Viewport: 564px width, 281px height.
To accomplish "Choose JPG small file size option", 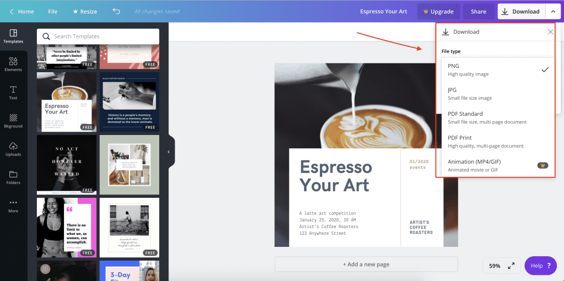I will (495, 94).
